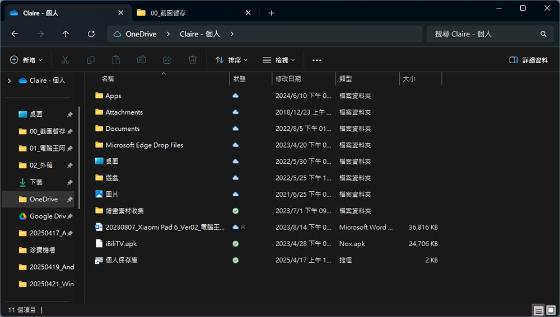Open a new tab with plus button

[272, 13]
